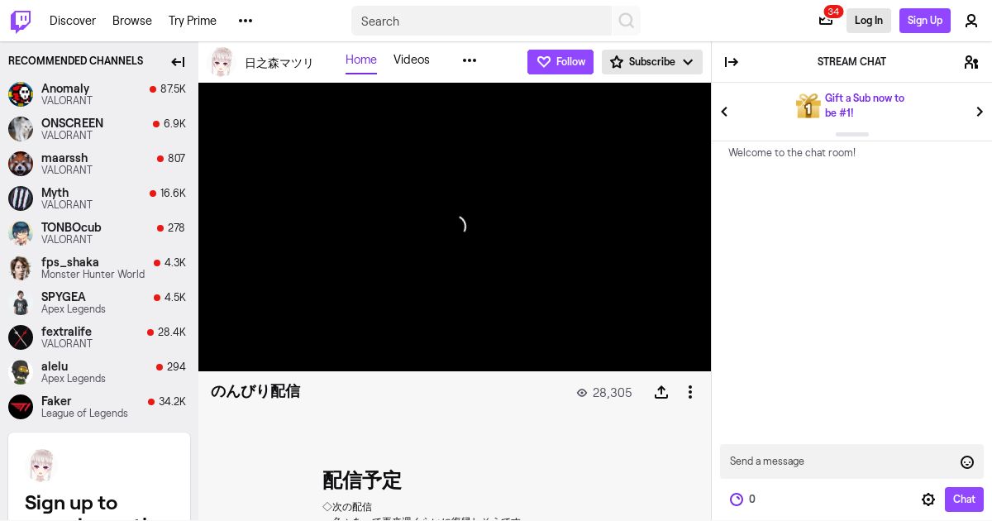Open SPYGEA channel avatar
Viewport: 992px width, 521px height.
pyautogui.click(x=21, y=303)
